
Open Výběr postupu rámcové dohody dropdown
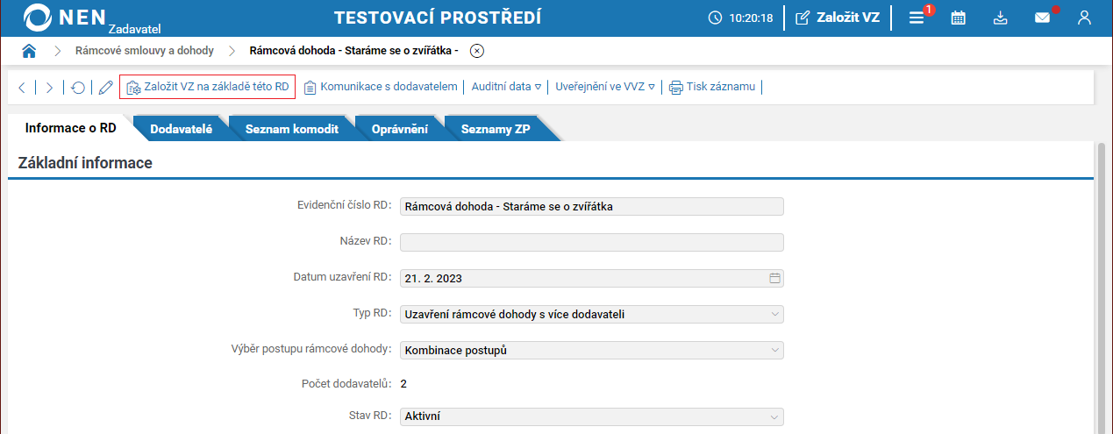tap(591, 350)
